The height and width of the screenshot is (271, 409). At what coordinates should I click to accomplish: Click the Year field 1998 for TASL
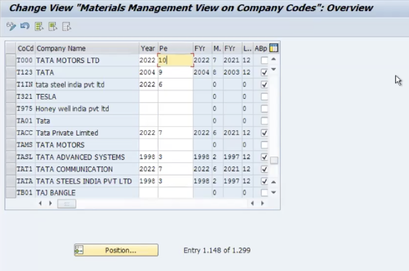tap(148, 157)
